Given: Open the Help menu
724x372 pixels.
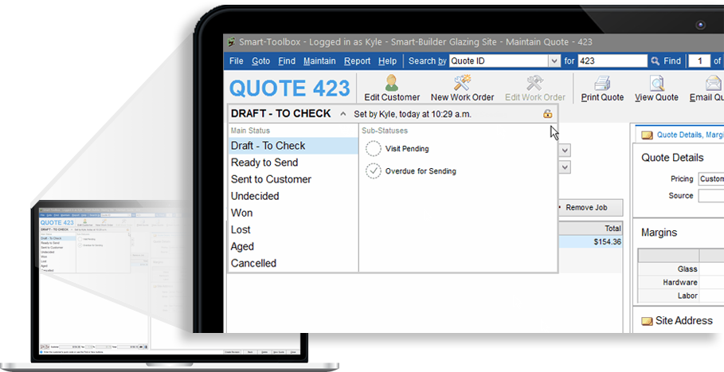Looking at the screenshot, I should (387, 61).
